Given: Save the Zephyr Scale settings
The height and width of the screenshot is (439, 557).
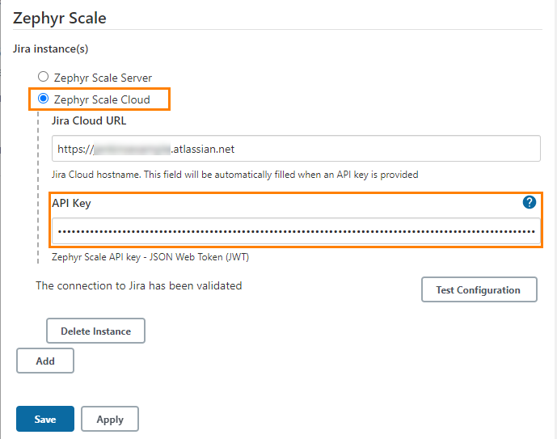Looking at the screenshot, I should 45,419.
